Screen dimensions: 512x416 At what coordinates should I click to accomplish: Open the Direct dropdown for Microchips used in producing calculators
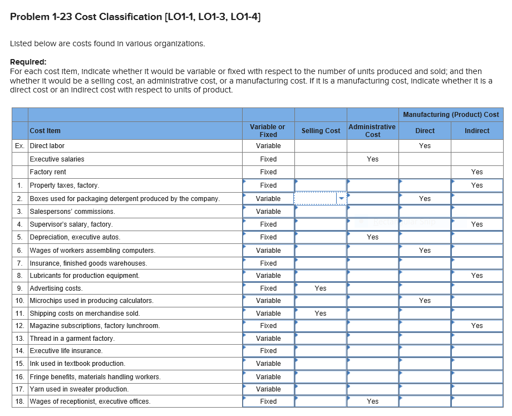pos(425,300)
